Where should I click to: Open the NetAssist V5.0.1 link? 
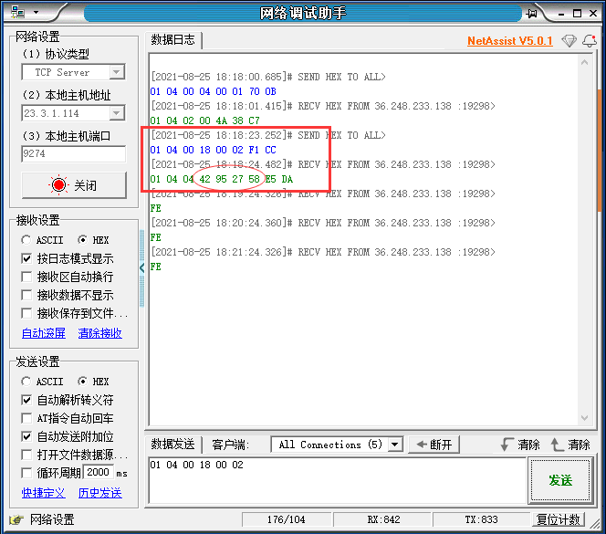coord(509,41)
